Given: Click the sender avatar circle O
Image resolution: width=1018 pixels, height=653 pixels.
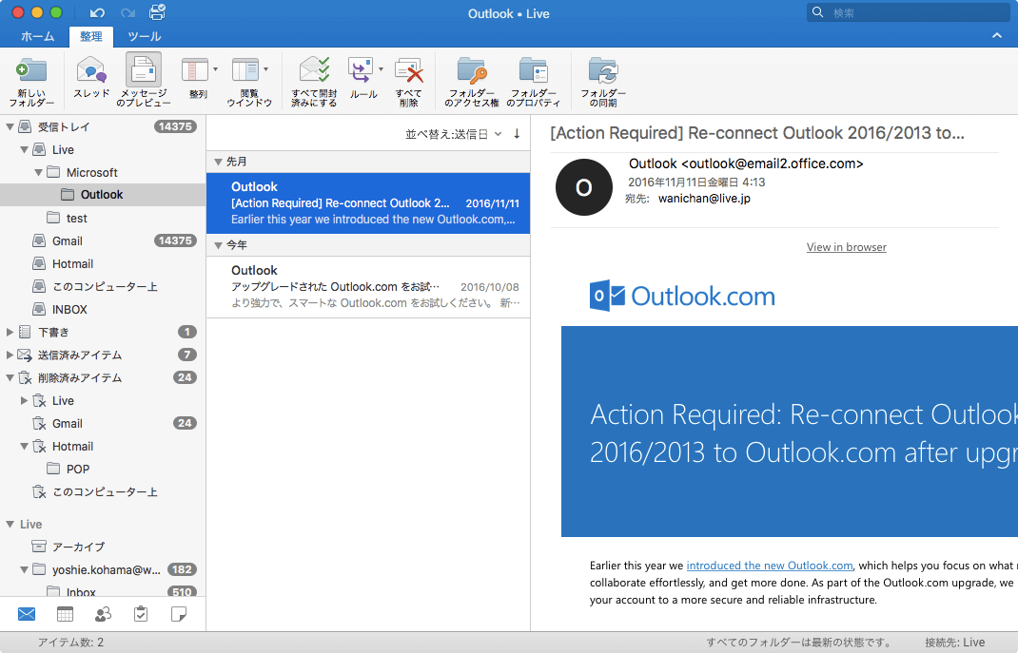Looking at the screenshot, I should (x=583, y=187).
